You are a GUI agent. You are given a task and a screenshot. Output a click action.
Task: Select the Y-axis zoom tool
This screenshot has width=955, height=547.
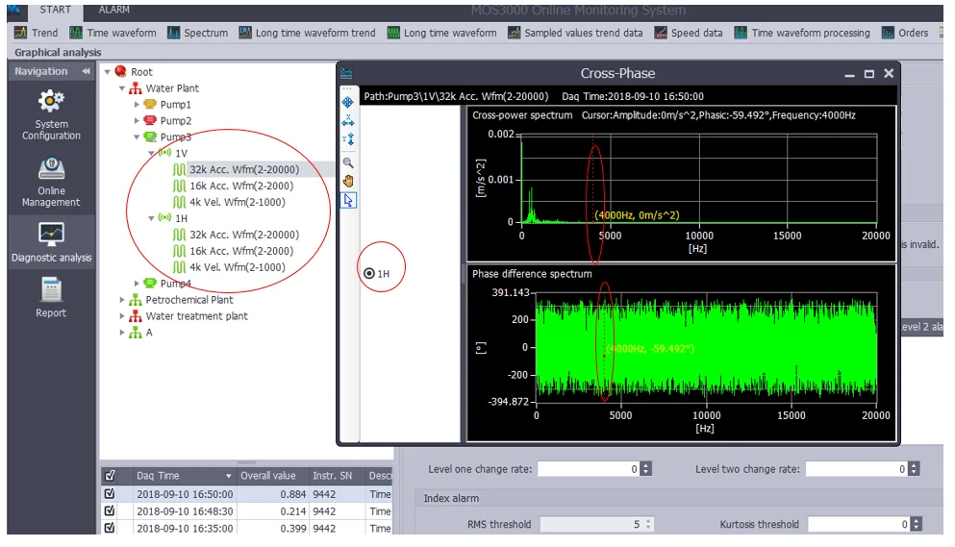point(348,139)
